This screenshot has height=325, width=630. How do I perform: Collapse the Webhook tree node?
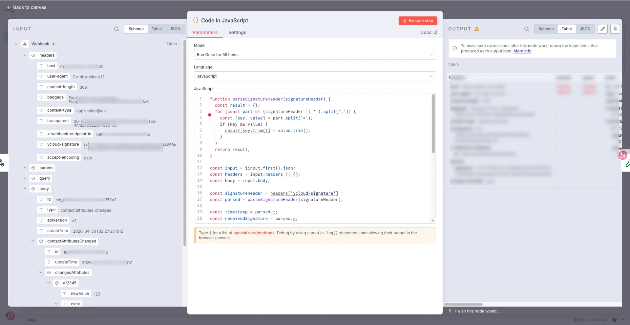click(16, 44)
